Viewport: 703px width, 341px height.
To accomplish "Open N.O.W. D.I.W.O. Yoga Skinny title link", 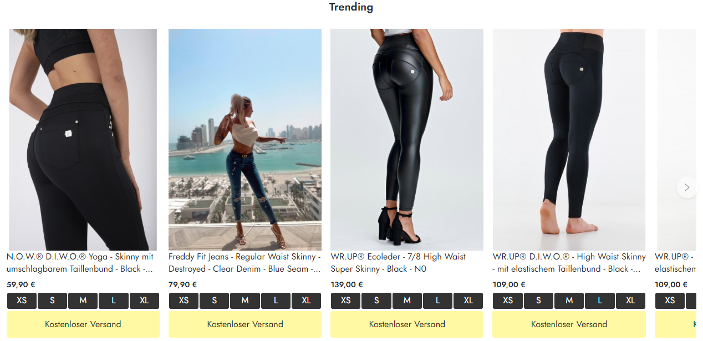I will pos(80,263).
